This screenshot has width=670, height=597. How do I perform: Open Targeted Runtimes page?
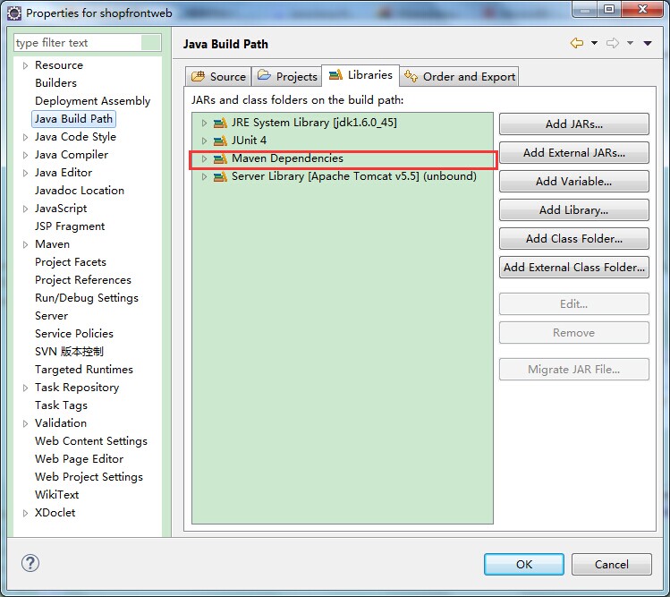click(84, 370)
